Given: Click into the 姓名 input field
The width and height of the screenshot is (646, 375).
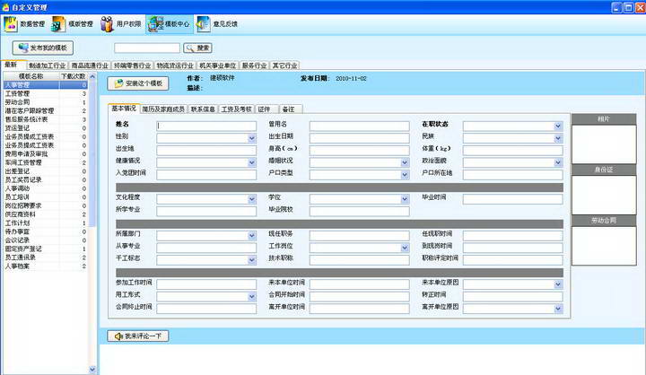Looking at the screenshot, I should 206,126.
